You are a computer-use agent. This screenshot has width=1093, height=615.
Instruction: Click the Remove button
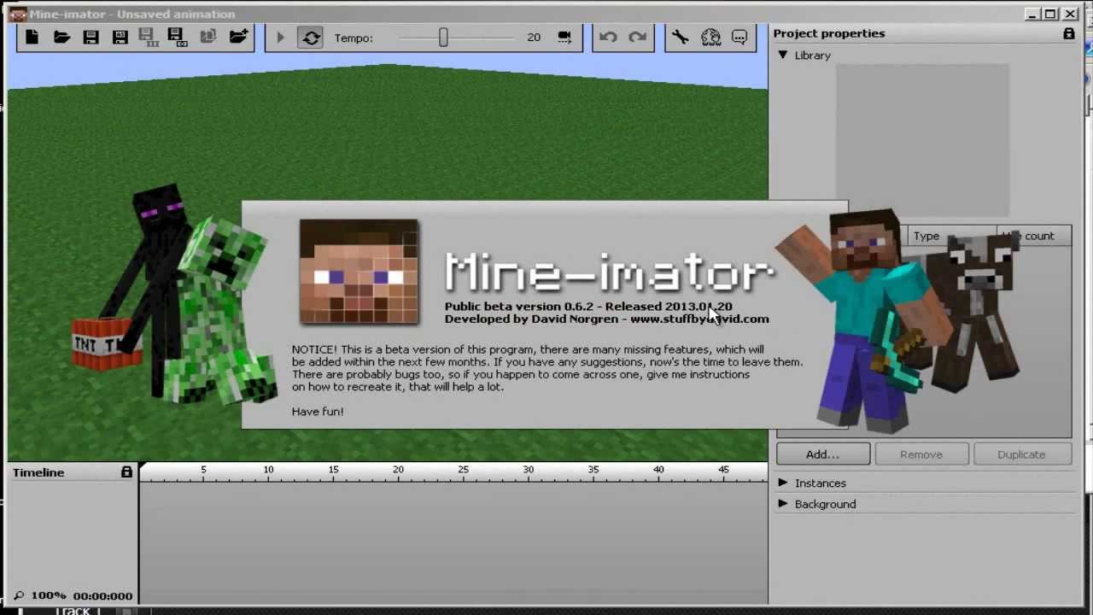921,454
